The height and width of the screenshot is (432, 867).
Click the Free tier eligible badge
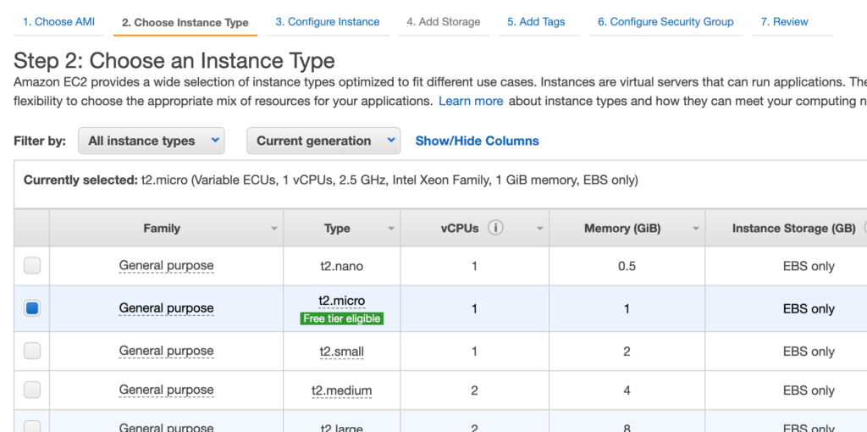click(342, 318)
